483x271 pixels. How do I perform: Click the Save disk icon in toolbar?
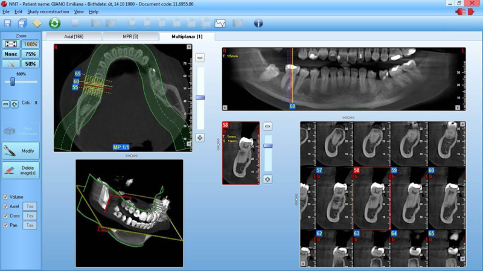click(7, 24)
